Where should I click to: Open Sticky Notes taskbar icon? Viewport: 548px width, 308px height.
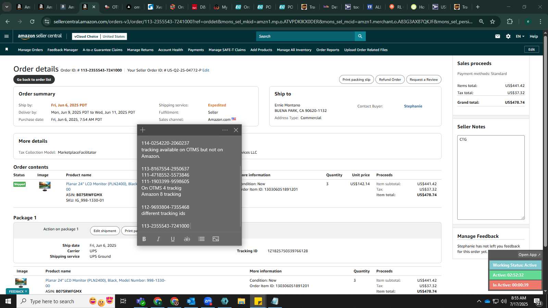coord(258,301)
